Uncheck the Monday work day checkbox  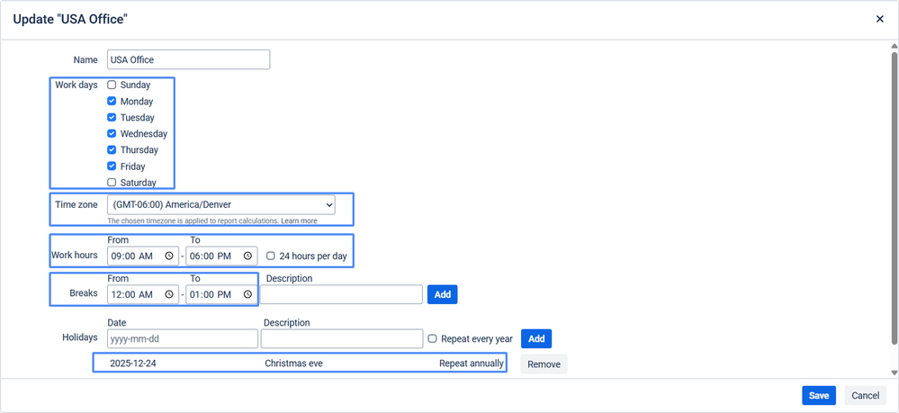[112, 102]
